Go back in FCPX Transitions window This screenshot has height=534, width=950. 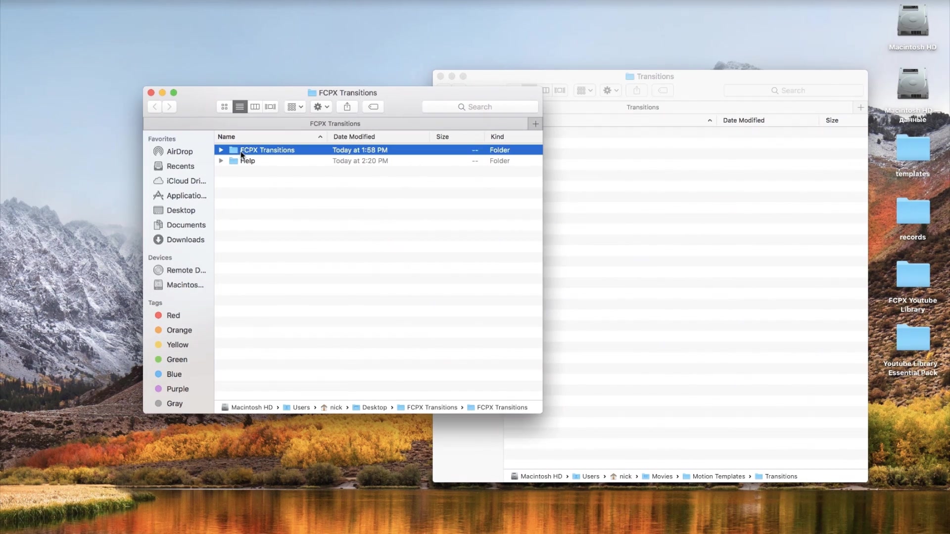coord(155,106)
